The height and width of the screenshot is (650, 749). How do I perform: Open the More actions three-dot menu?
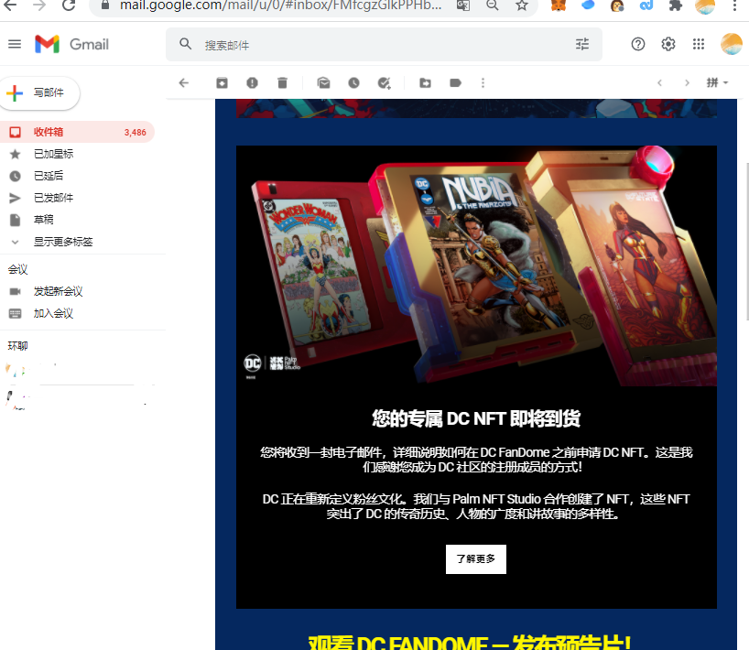click(483, 83)
